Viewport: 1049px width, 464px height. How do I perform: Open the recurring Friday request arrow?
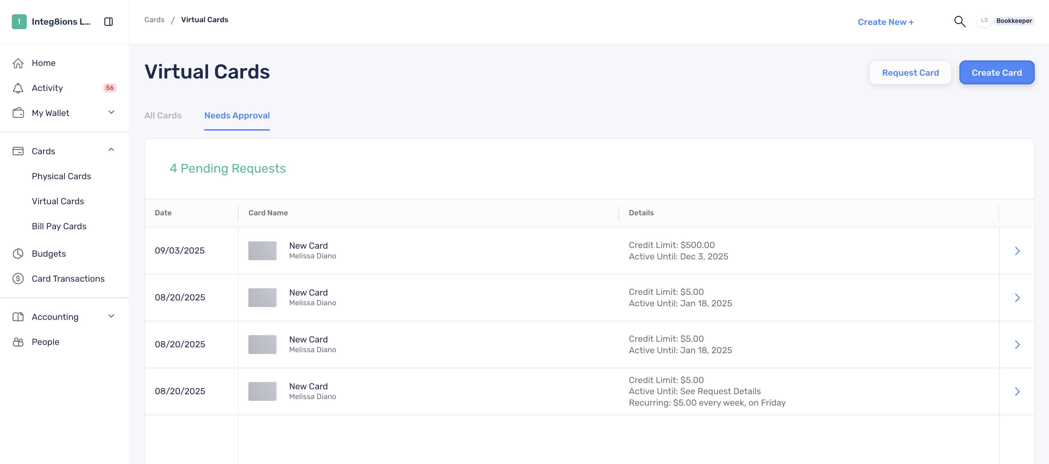(1017, 391)
